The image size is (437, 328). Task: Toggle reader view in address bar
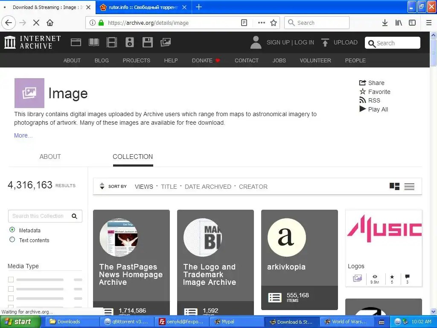point(244,23)
